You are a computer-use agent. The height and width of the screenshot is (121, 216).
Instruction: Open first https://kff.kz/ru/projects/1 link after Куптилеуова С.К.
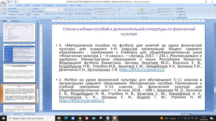point(142,70)
